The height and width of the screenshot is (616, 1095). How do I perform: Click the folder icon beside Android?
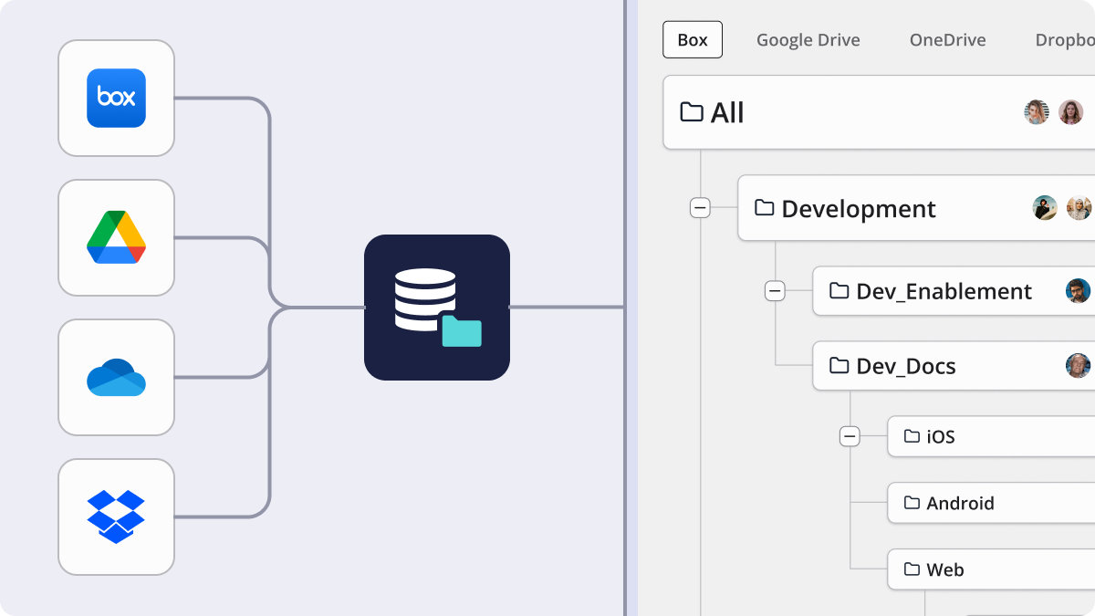[x=912, y=503]
